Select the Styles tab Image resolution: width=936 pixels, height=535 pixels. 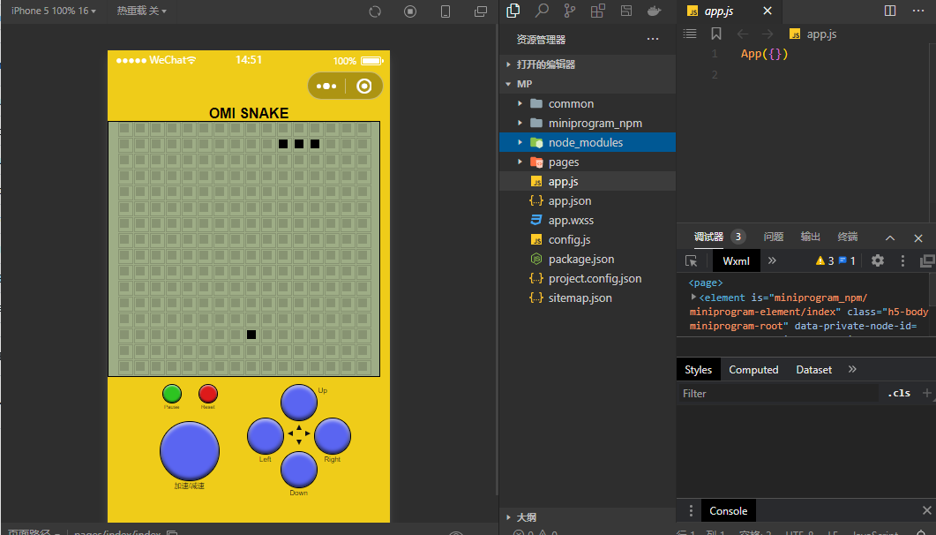(698, 370)
